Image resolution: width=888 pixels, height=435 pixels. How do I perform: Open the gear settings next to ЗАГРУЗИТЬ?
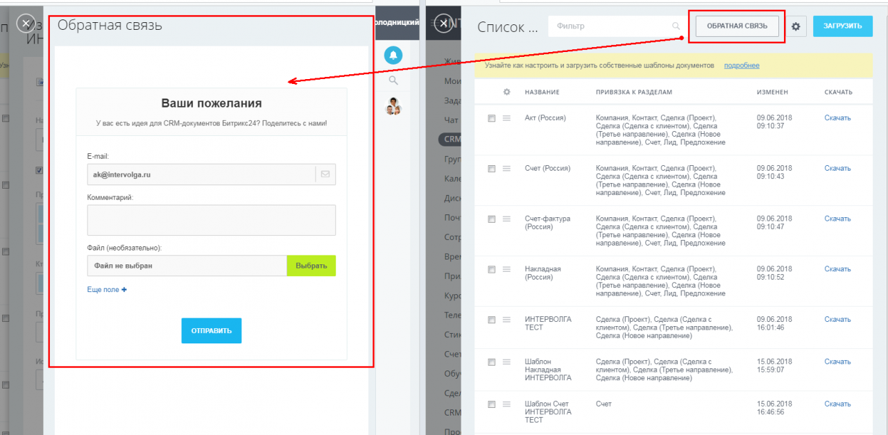[796, 26]
